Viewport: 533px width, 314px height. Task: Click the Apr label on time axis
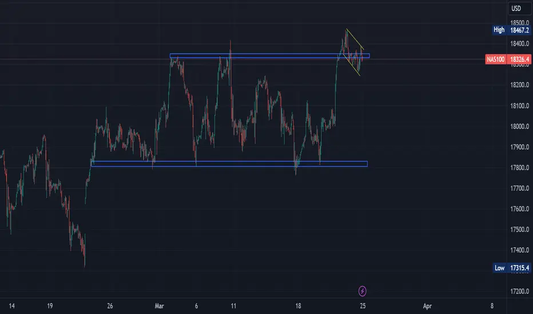tap(427, 306)
